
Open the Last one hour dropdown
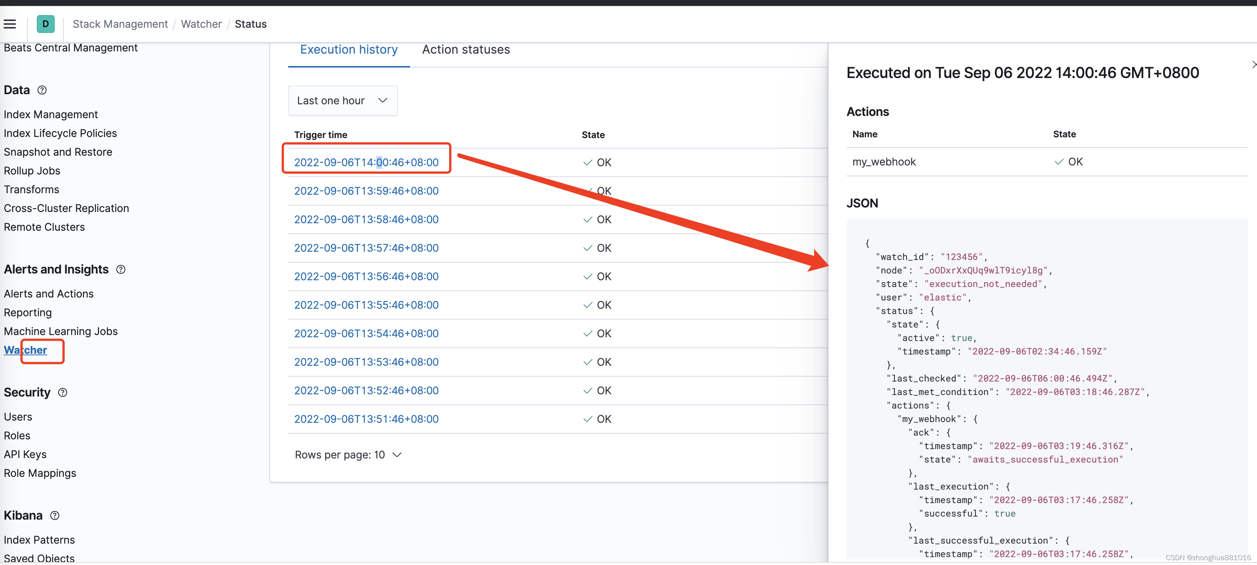pos(343,101)
